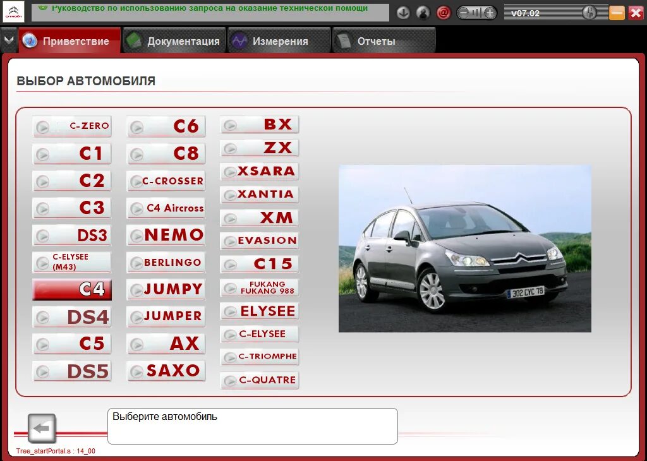
Task: Select the C5 vehicle
Action: pyautogui.click(x=72, y=344)
